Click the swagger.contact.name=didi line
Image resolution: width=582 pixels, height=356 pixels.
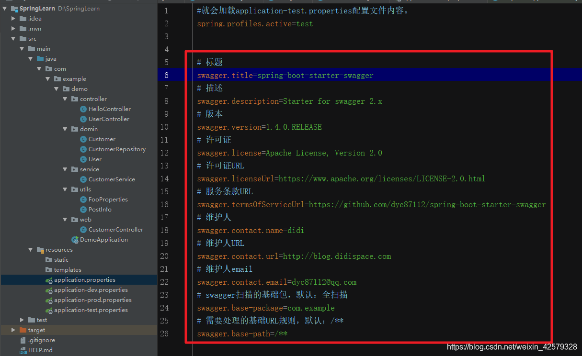coord(251,230)
